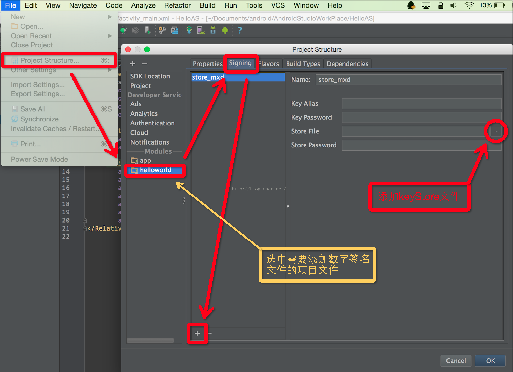The height and width of the screenshot is (372, 513).
Task: Toggle the fold marker at line 20
Action: coord(85,220)
